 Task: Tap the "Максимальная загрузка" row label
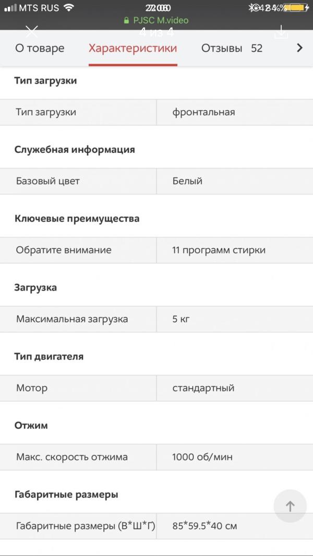(x=72, y=319)
